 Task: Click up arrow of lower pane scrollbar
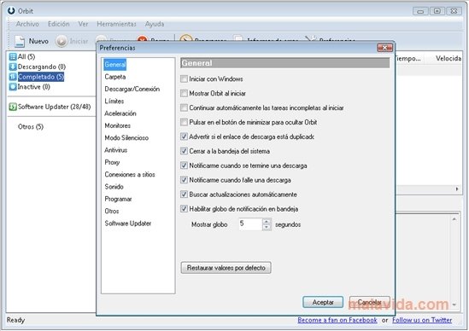pos(454,219)
